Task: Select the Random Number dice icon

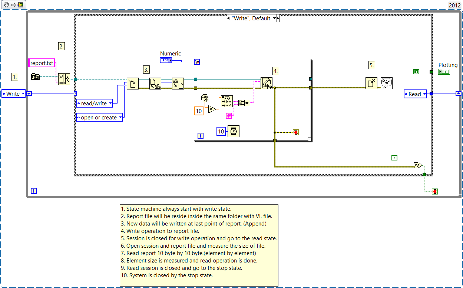Action: [x=204, y=99]
